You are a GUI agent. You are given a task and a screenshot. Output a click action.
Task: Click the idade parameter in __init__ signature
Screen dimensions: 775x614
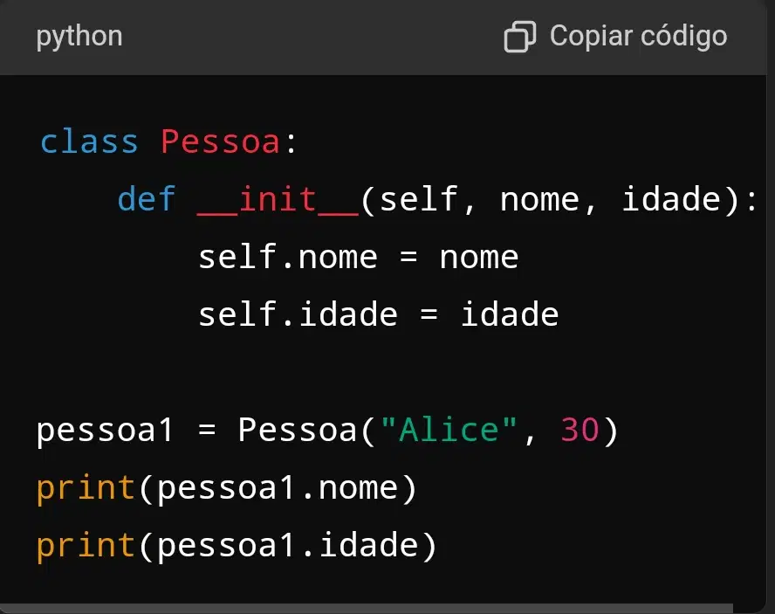[671, 199]
